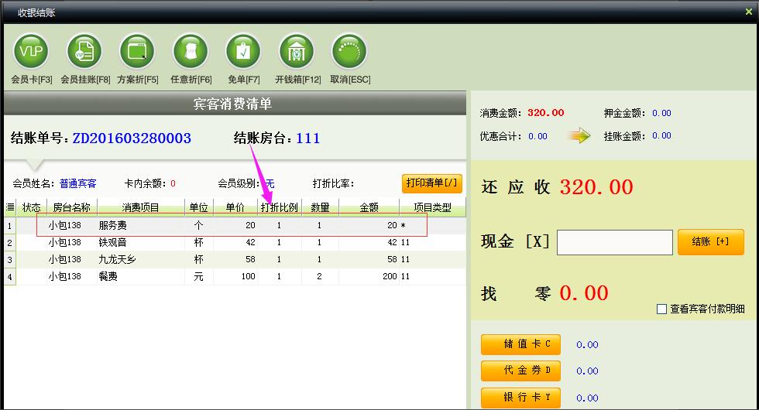Click the 打印清单[/] button
The width and height of the screenshot is (759, 410).
click(x=432, y=183)
